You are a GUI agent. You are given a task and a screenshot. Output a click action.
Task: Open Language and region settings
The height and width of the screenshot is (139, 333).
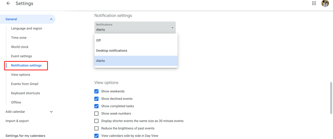coord(27,28)
